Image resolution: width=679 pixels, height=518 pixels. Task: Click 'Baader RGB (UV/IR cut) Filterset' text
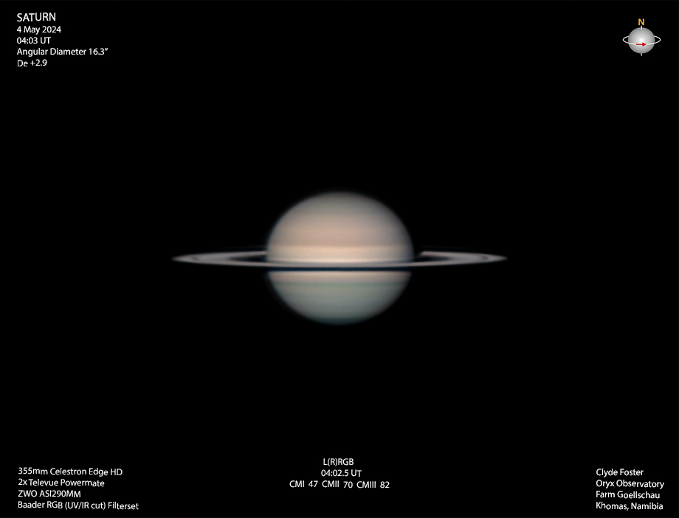click(78, 505)
